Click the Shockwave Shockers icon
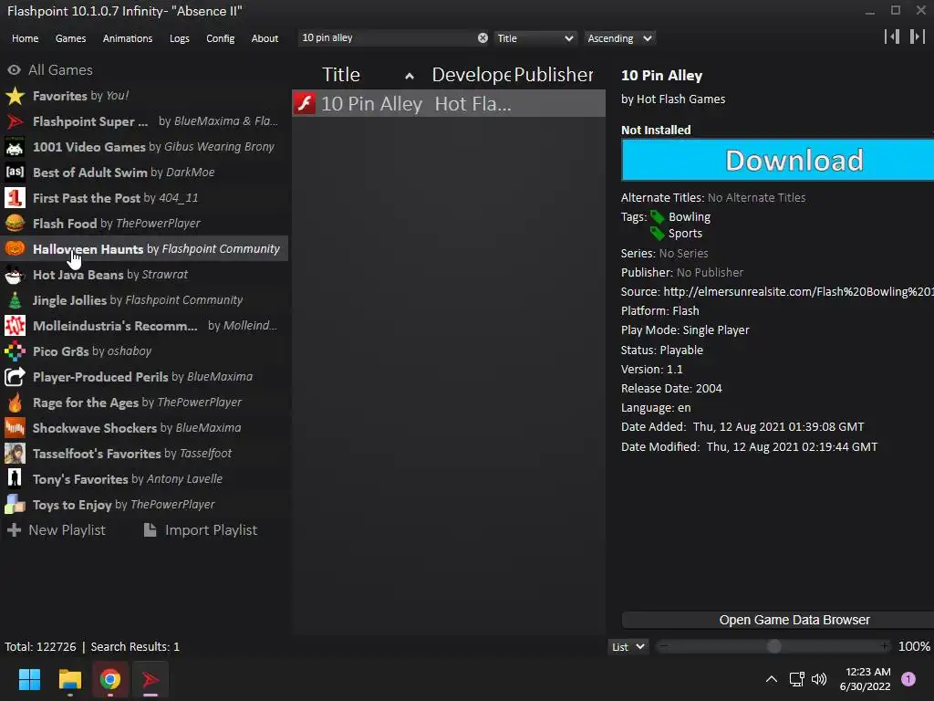This screenshot has height=701, width=934. point(15,428)
